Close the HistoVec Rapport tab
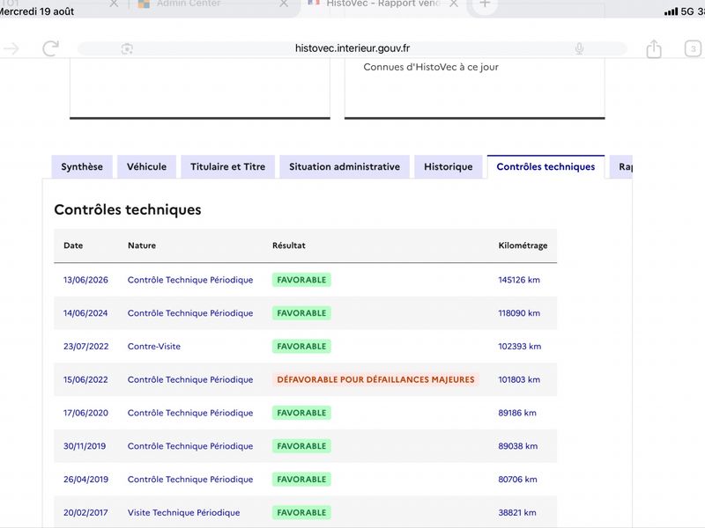This screenshot has height=528, width=705. point(454,4)
